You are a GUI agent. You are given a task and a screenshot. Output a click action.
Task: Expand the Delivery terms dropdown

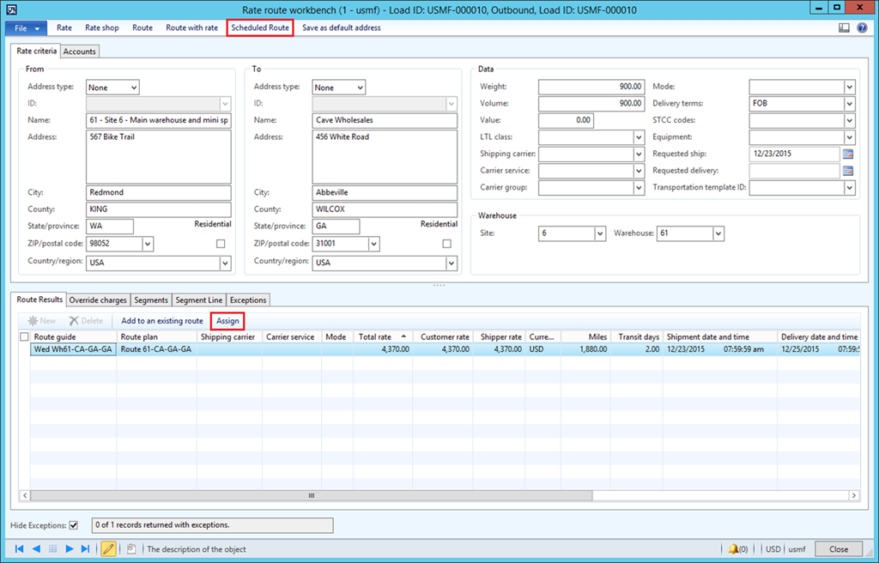click(x=849, y=104)
